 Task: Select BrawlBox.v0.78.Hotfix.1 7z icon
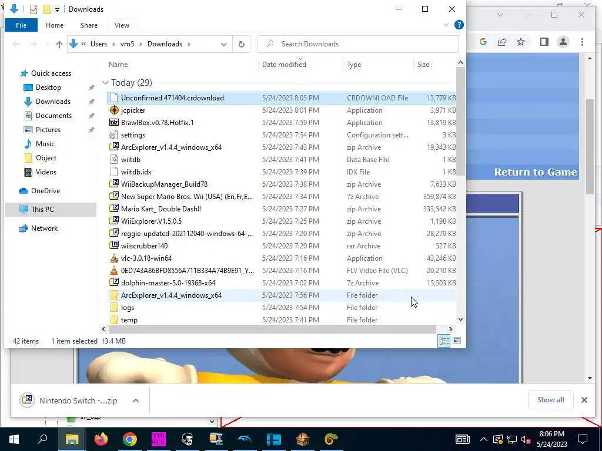114,123
